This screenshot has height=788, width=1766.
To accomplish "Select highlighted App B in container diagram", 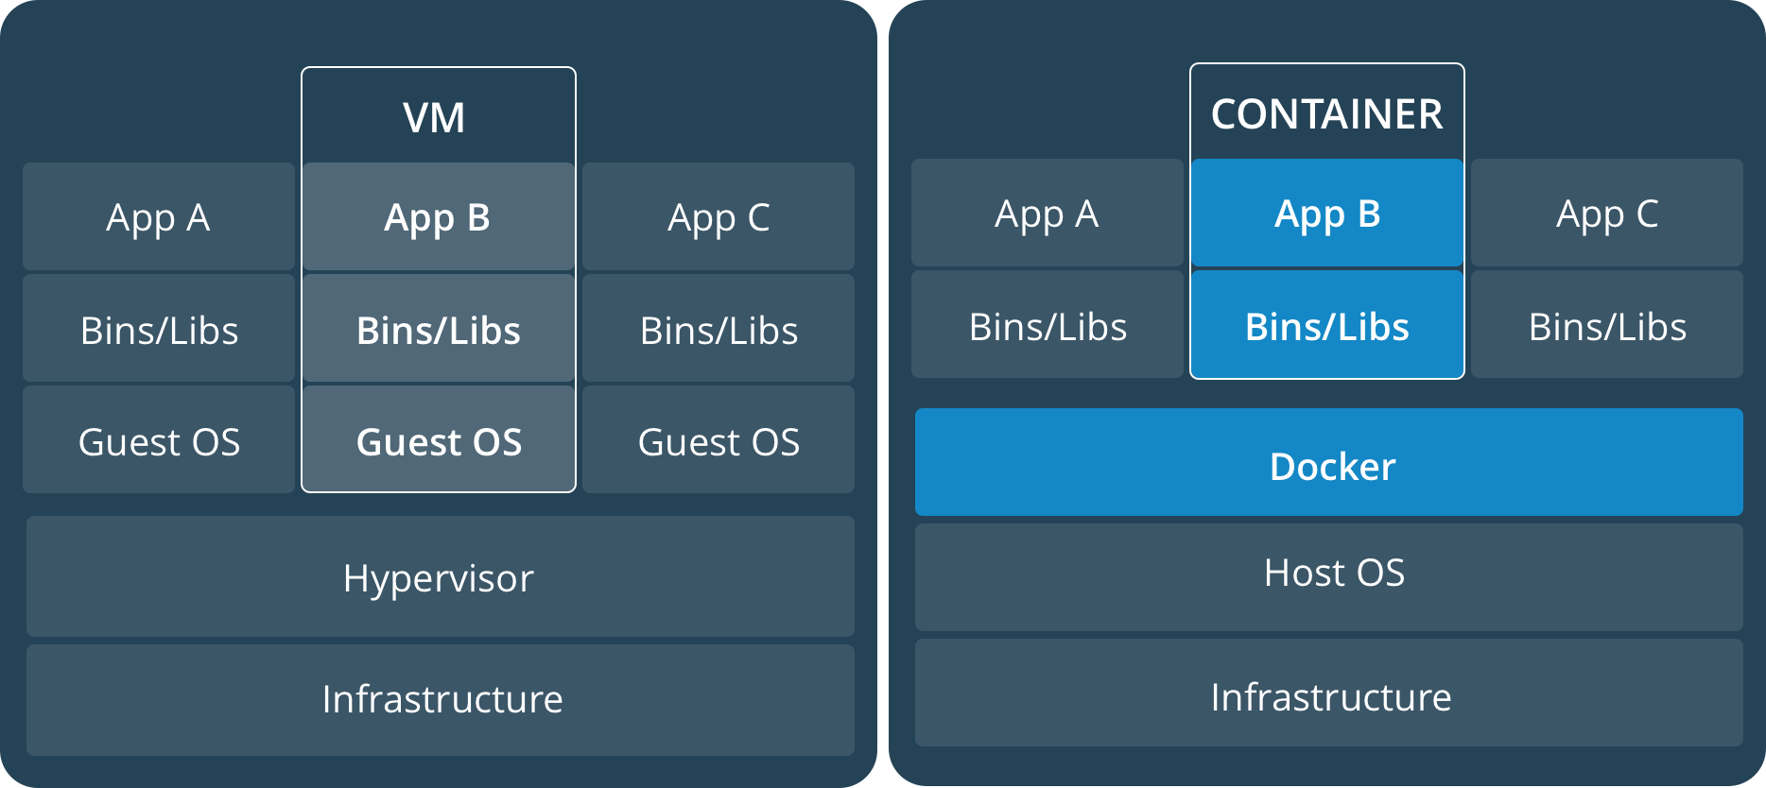I will [1327, 213].
